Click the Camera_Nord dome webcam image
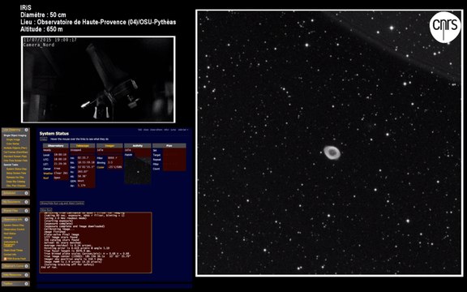 click(98, 79)
